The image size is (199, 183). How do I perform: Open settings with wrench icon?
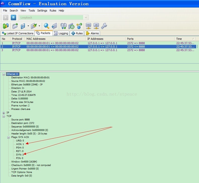pos(104,26)
